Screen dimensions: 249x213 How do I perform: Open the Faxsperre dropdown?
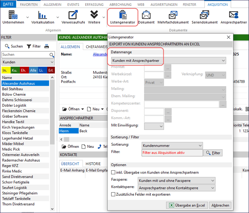coord(176,180)
